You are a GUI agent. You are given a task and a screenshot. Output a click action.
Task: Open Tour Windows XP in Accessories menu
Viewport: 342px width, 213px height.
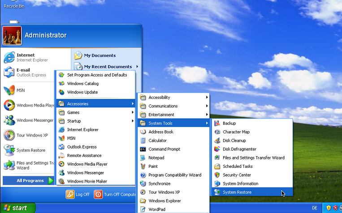click(173, 192)
